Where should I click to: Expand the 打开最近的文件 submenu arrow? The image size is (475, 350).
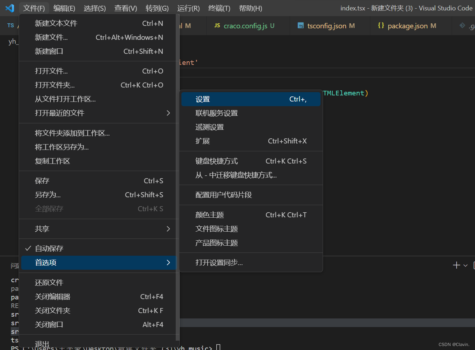(x=168, y=113)
